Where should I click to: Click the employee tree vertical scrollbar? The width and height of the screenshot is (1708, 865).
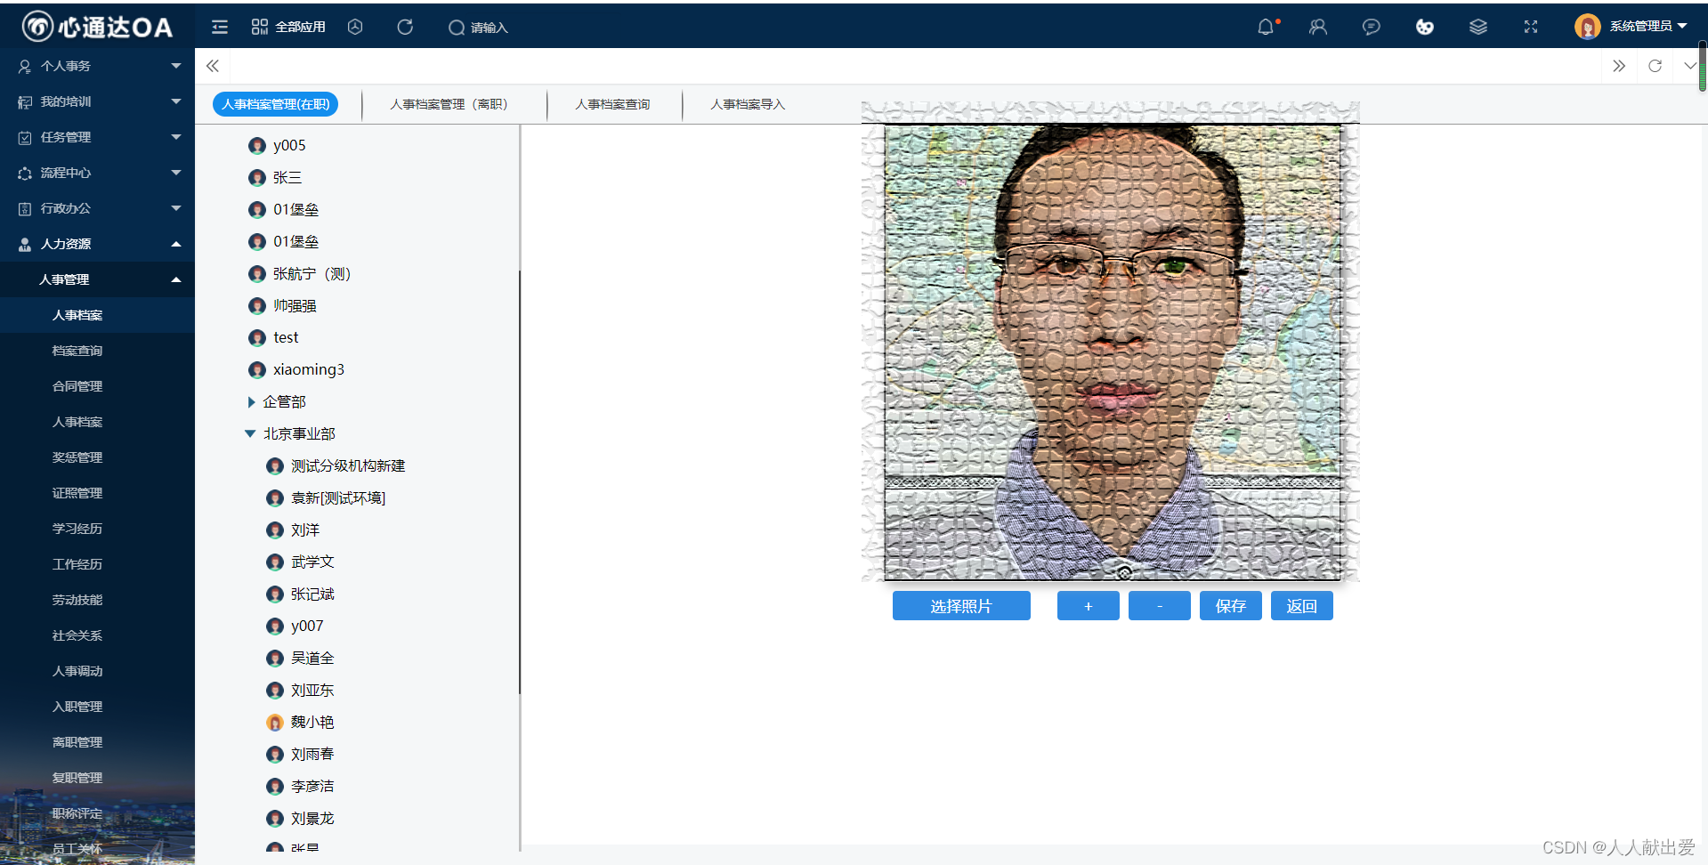pos(520,481)
